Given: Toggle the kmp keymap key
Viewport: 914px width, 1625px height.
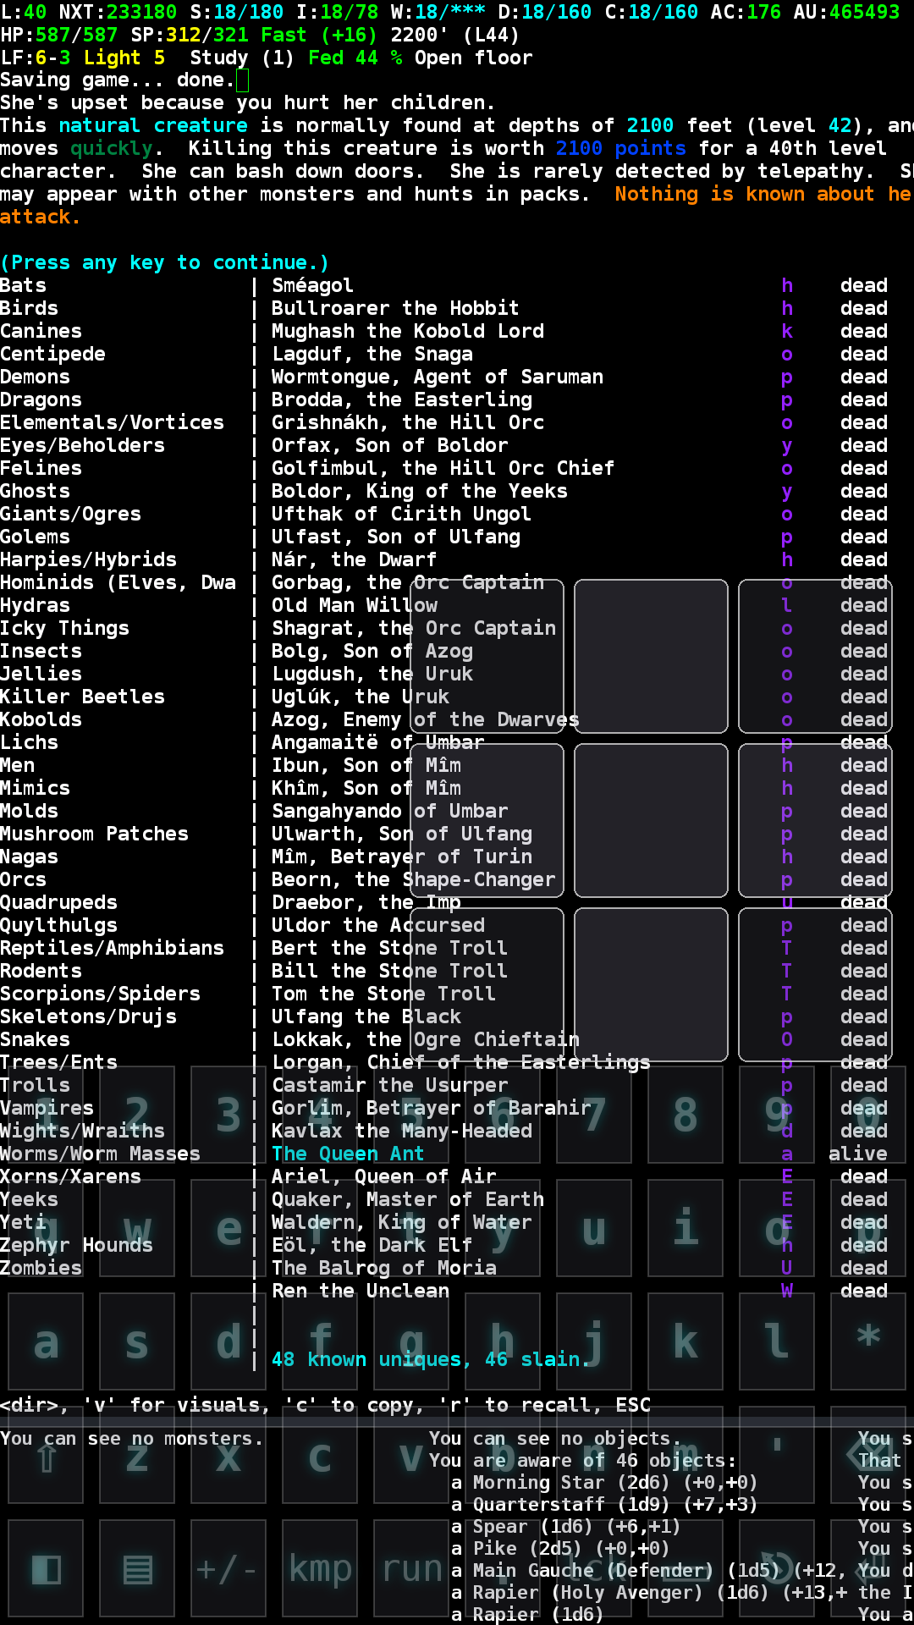Looking at the screenshot, I should pyautogui.click(x=320, y=1568).
